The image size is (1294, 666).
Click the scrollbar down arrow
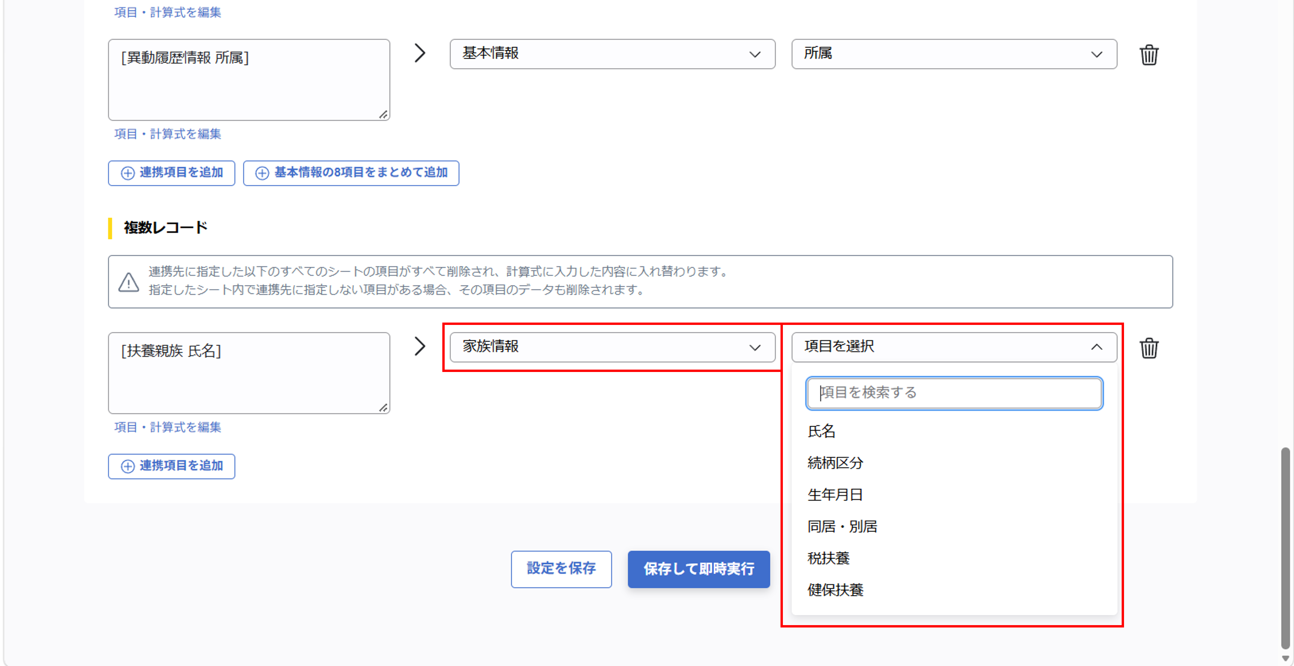(1285, 658)
